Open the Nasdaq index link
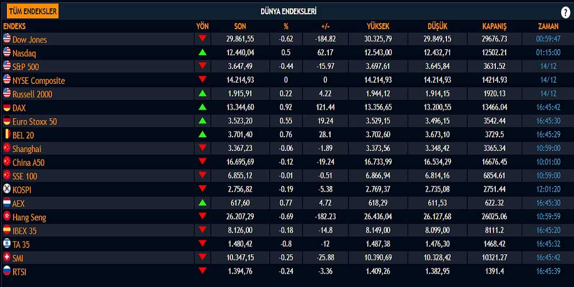This screenshot has width=574, height=287. pyautogui.click(x=24, y=53)
